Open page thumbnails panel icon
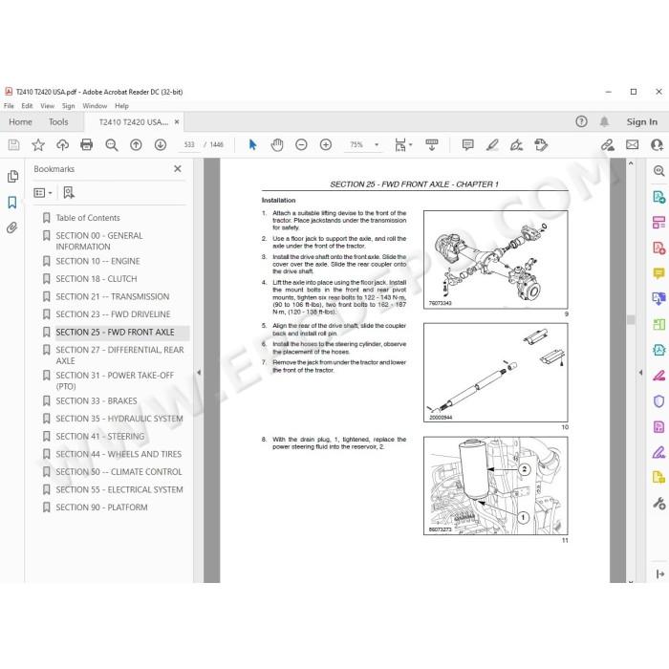The height and width of the screenshot is (669, 669). (x=12, y=176)
